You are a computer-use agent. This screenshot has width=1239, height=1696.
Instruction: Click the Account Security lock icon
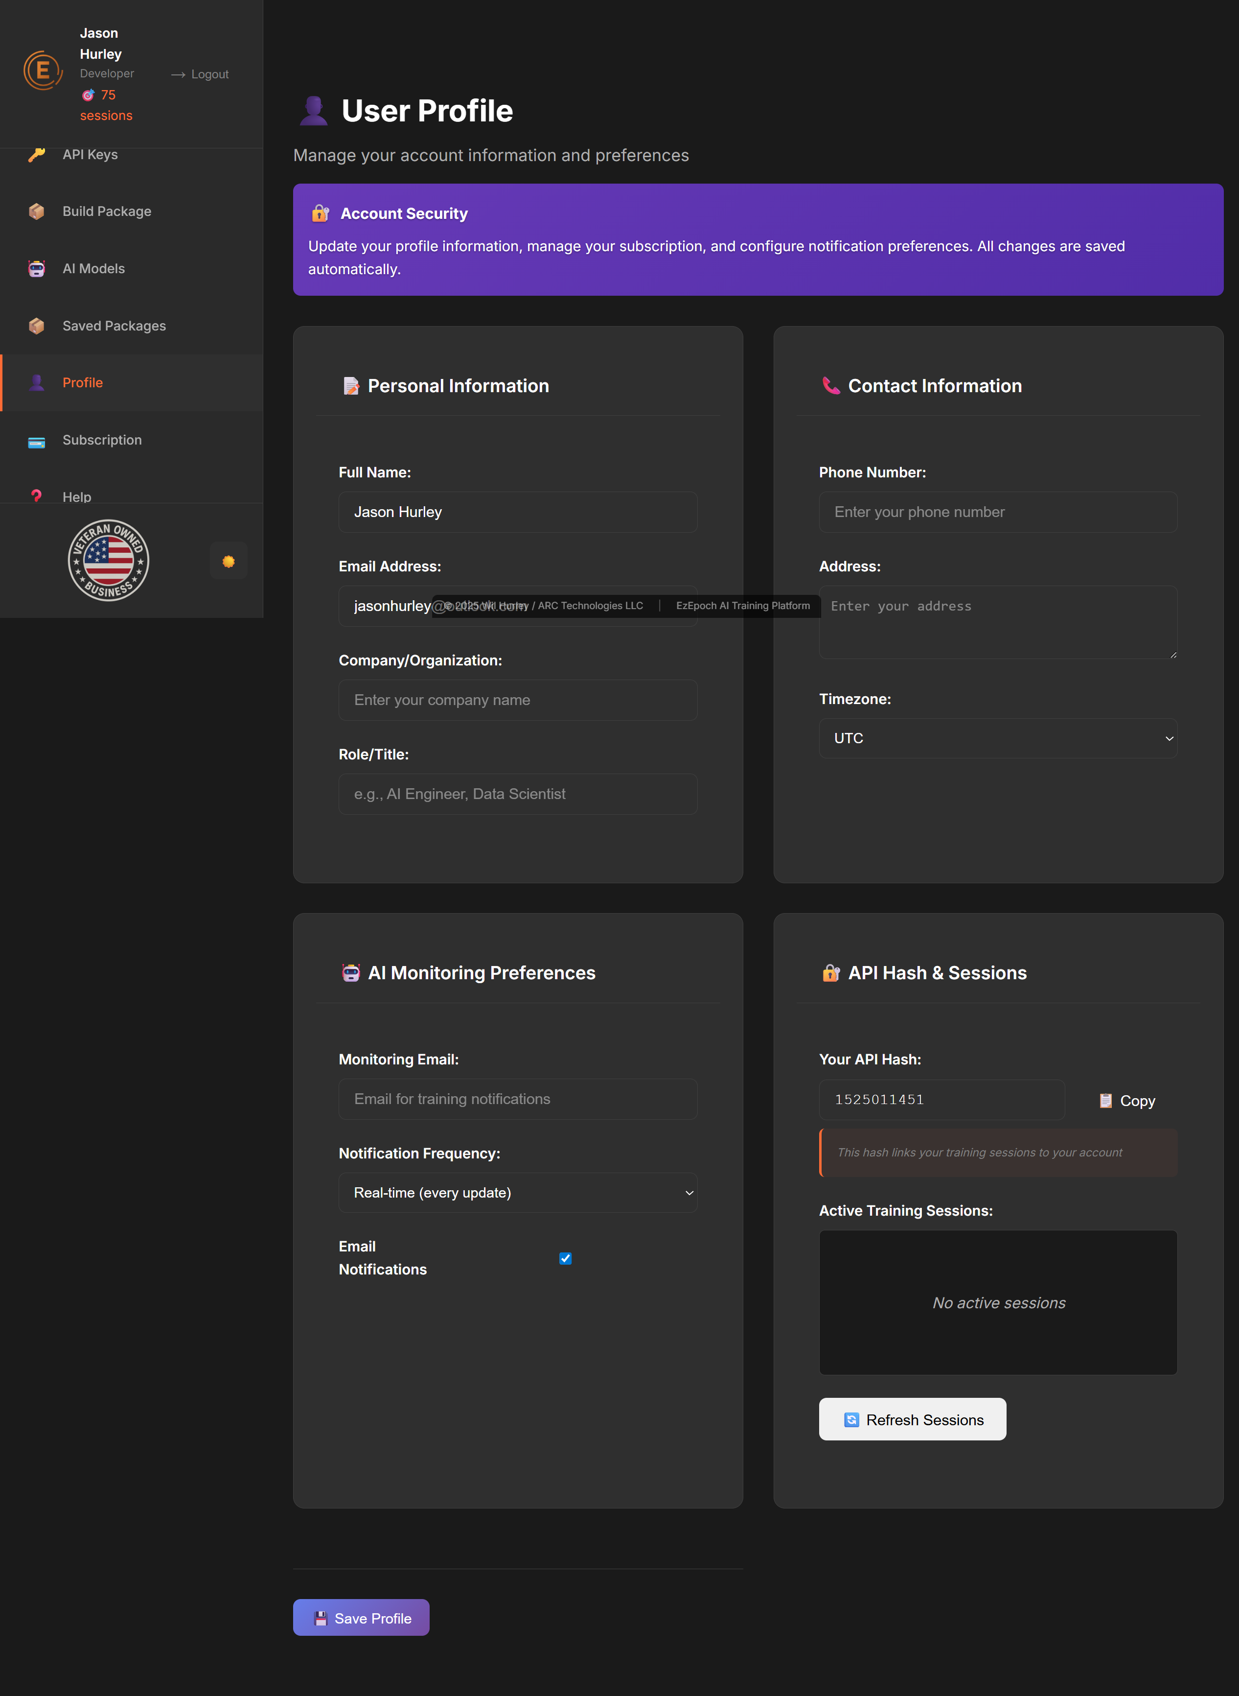(320, 213)
